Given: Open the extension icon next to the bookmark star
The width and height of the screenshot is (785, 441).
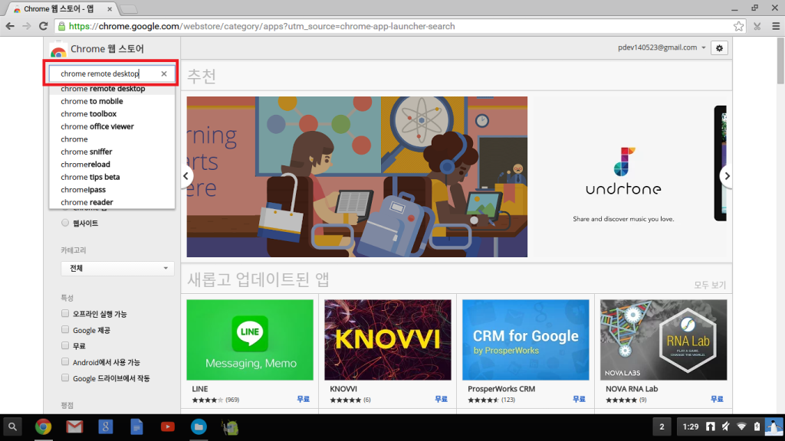Looking at the screenshot, I should tap(757, 26).
